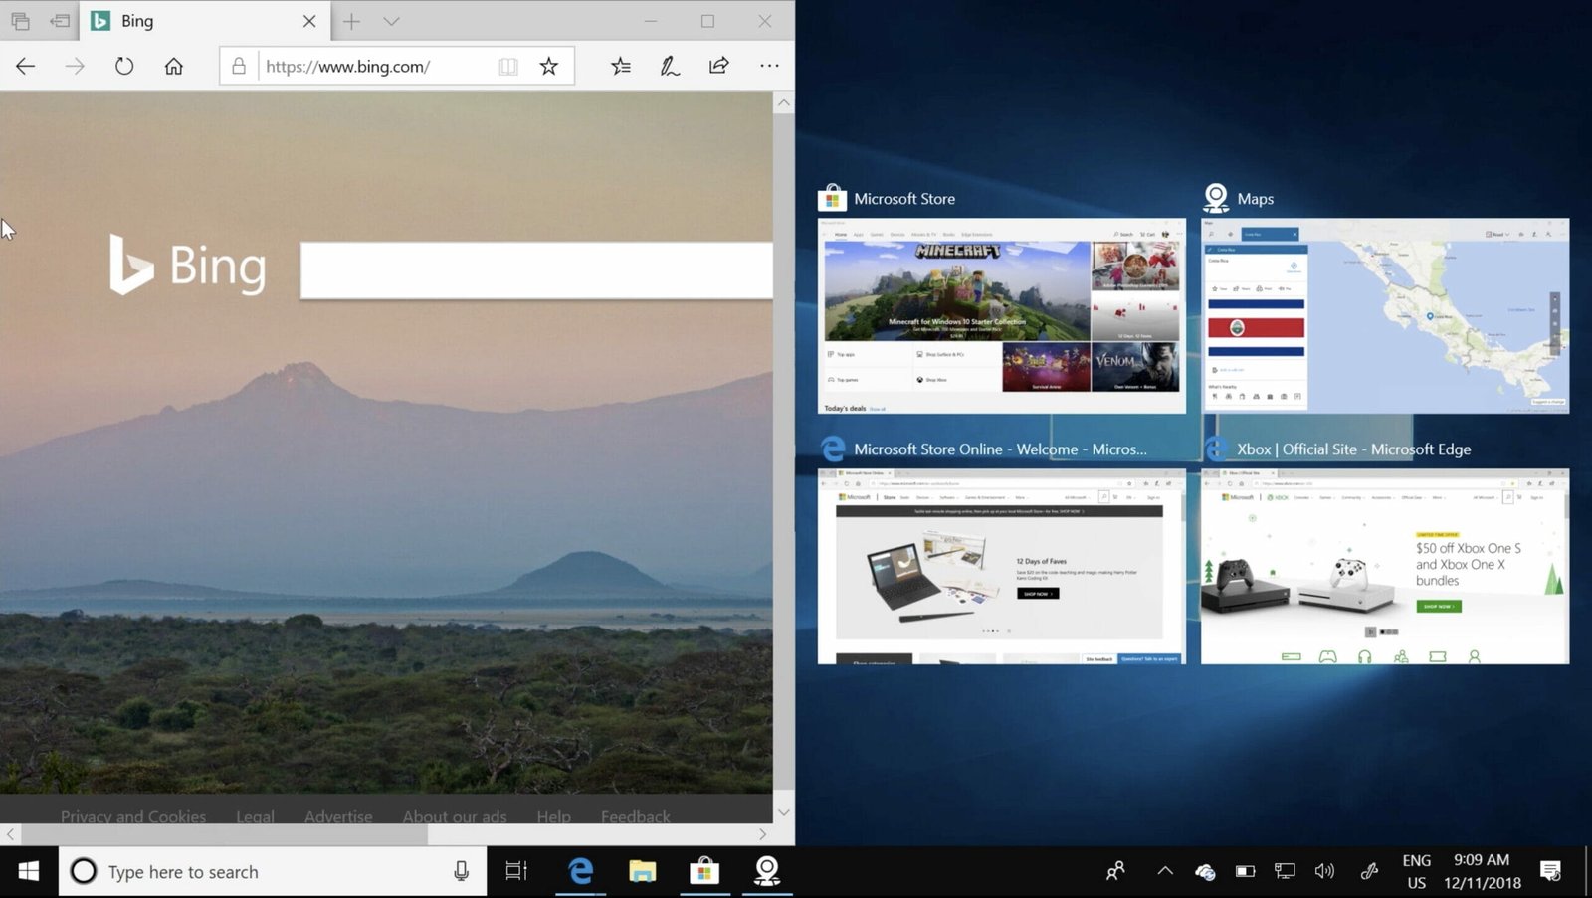This screenshot has width=1592, height=898.
Task: Select Microsoft Store Online Edge window thumbnail
Action: click(x=1002, y=566)
